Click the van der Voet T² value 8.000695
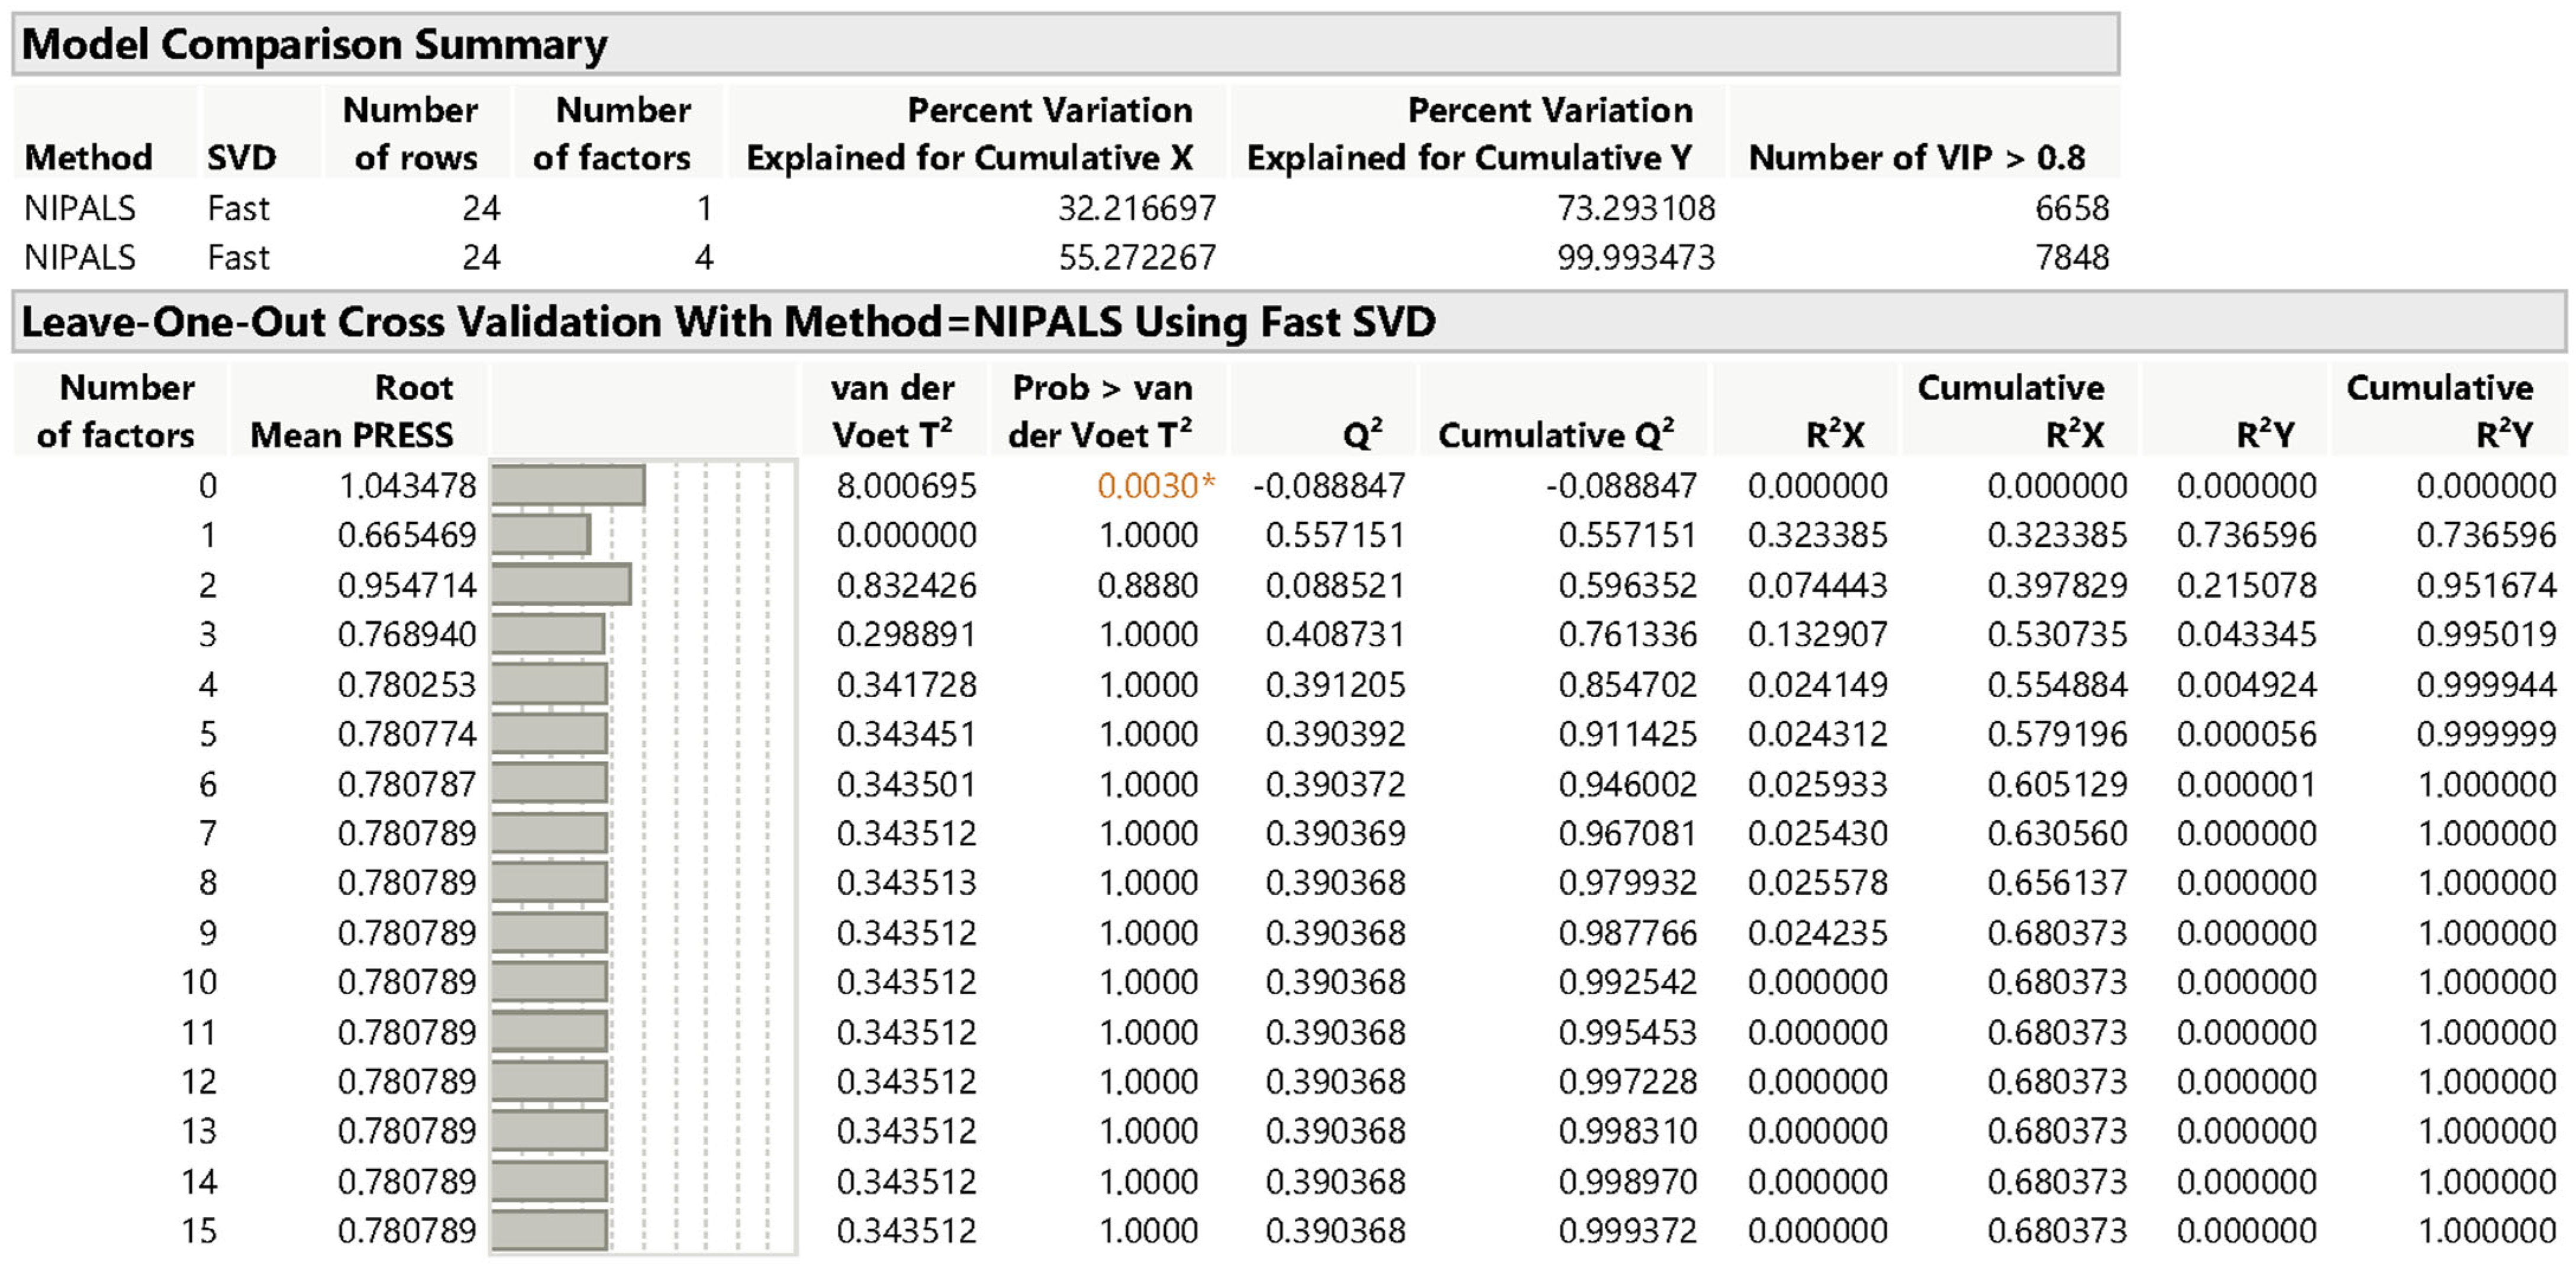Image resolution: width=2576 pixels, height=1264 pixels. (x=906, y=486)
